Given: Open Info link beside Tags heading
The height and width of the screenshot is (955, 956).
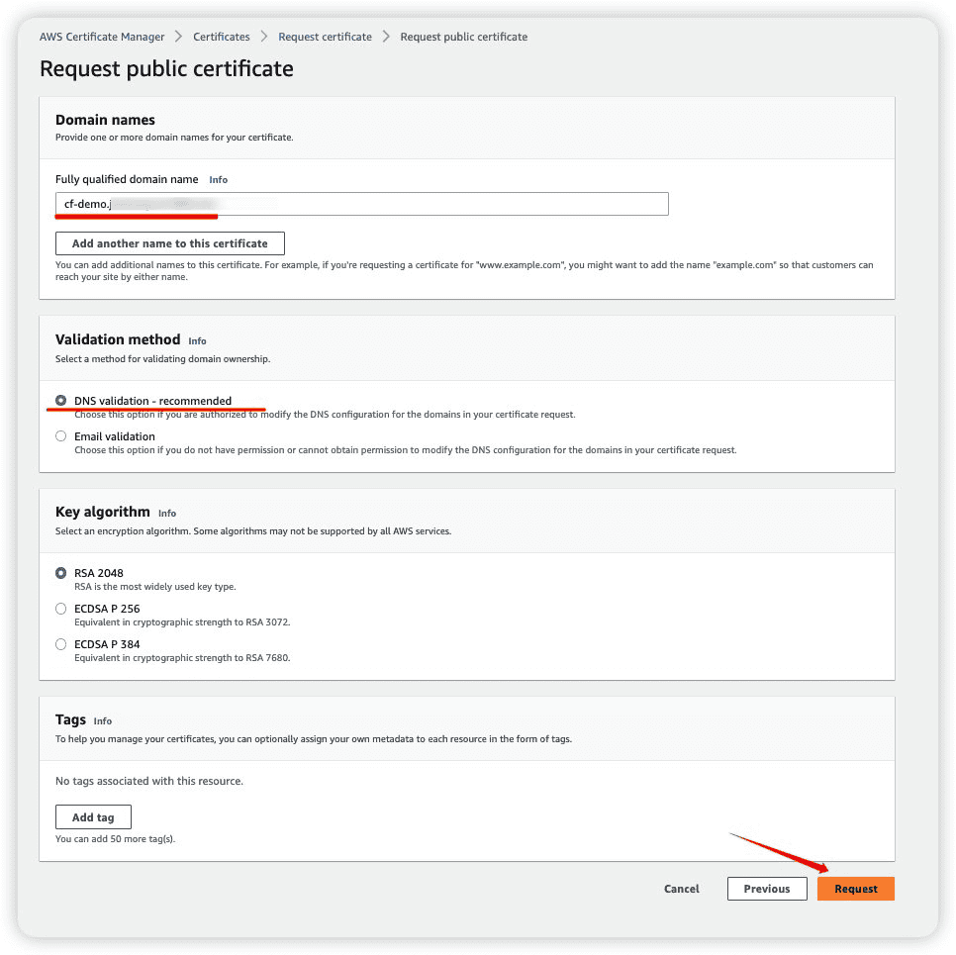Looking at the screenshot, I should pos(103,721).
